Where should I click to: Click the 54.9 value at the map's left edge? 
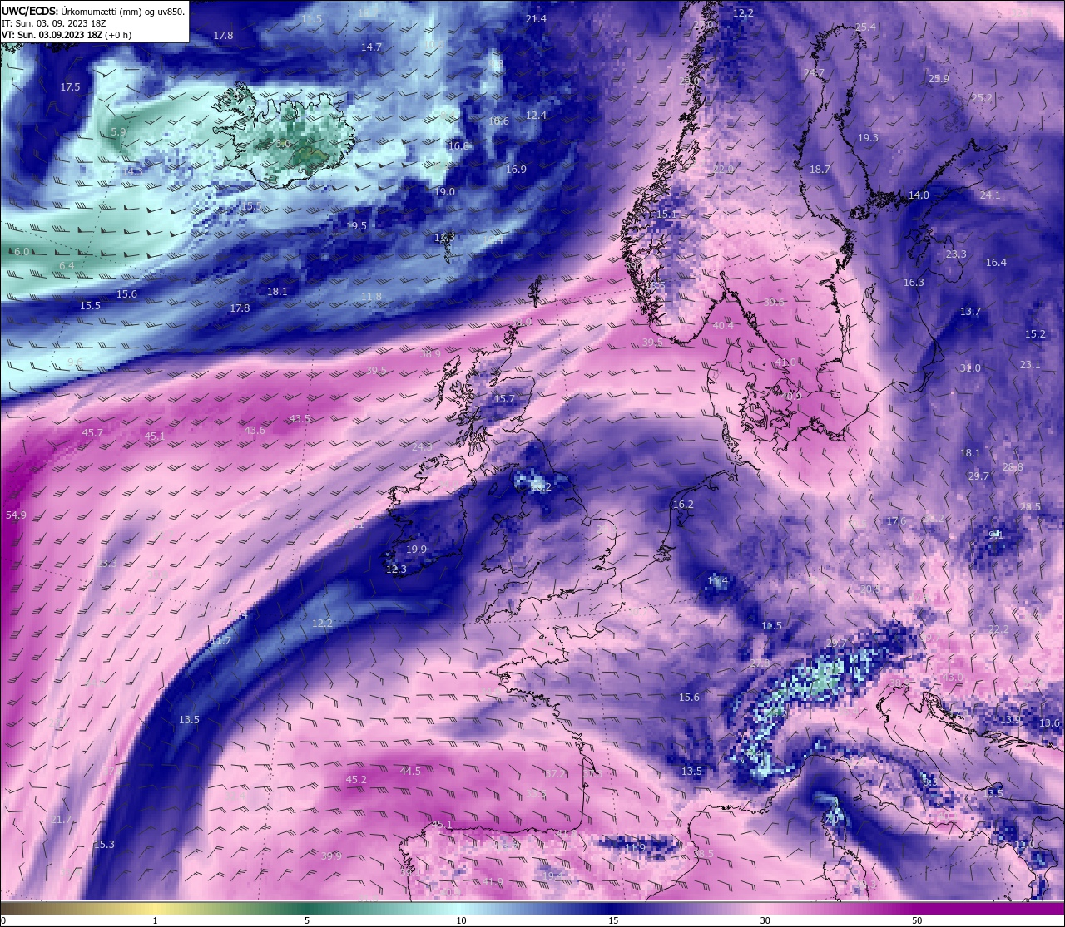pyautogui.click(x=16, y=515)
